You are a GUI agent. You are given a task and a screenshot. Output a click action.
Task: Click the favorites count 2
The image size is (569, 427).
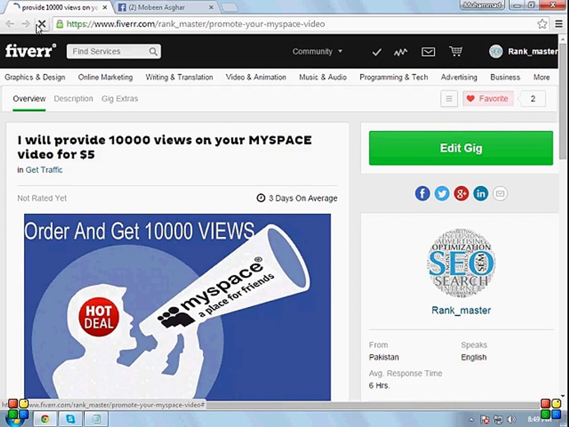pos(533,99)
